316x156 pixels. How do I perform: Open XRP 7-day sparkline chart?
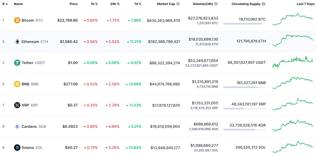coord(293,104)
